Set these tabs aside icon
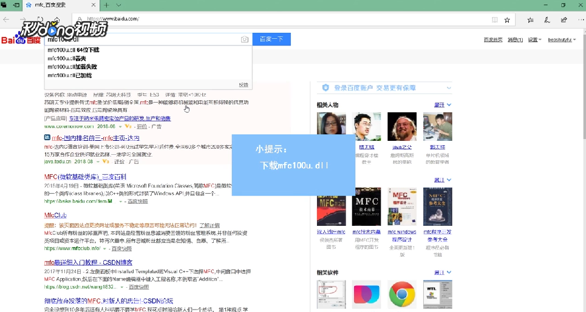 point(16,5)
